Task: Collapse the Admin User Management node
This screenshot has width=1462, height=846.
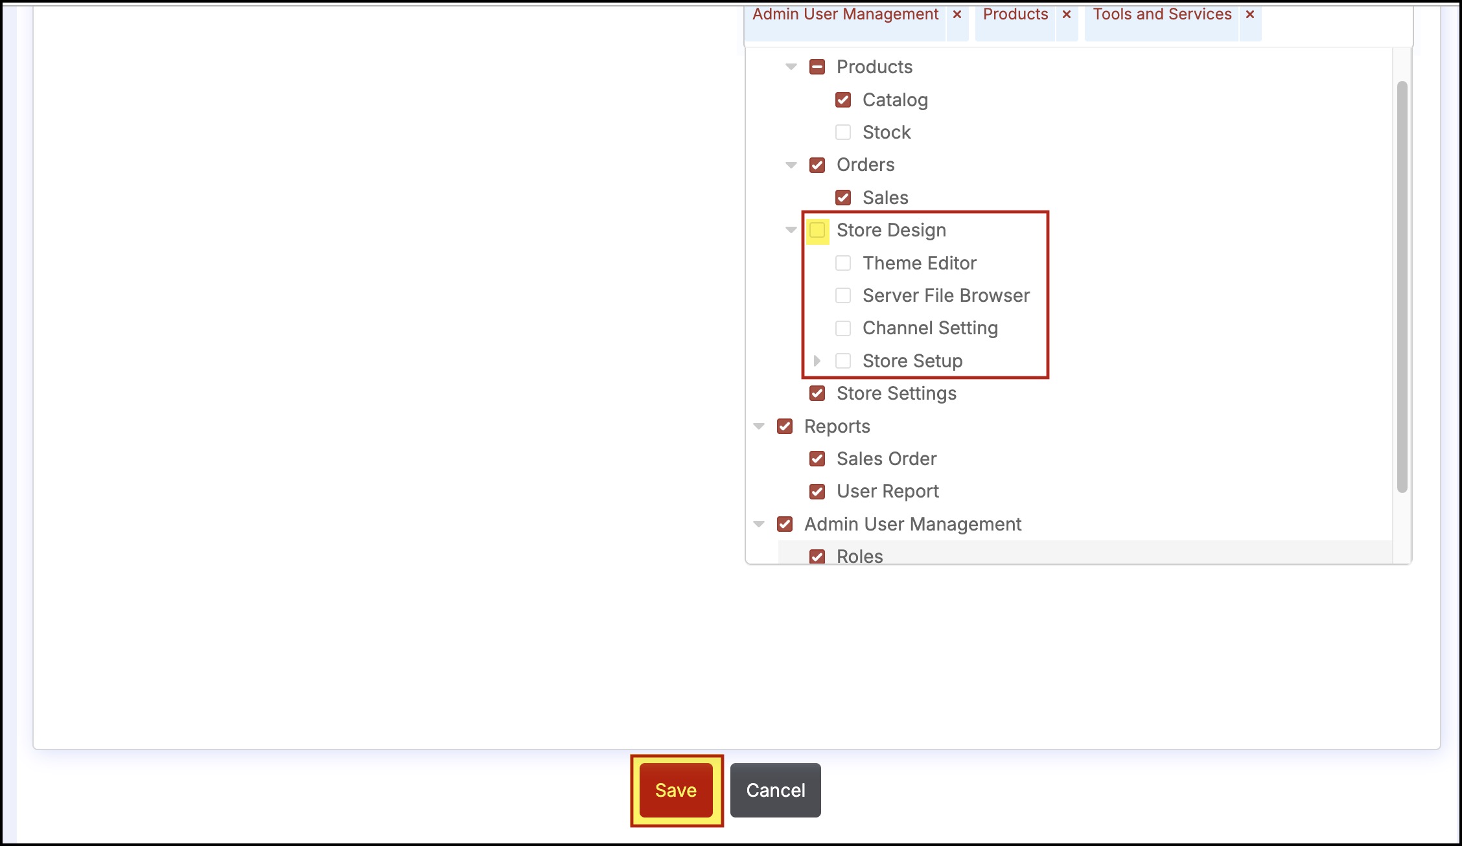Action: point(758,524)
